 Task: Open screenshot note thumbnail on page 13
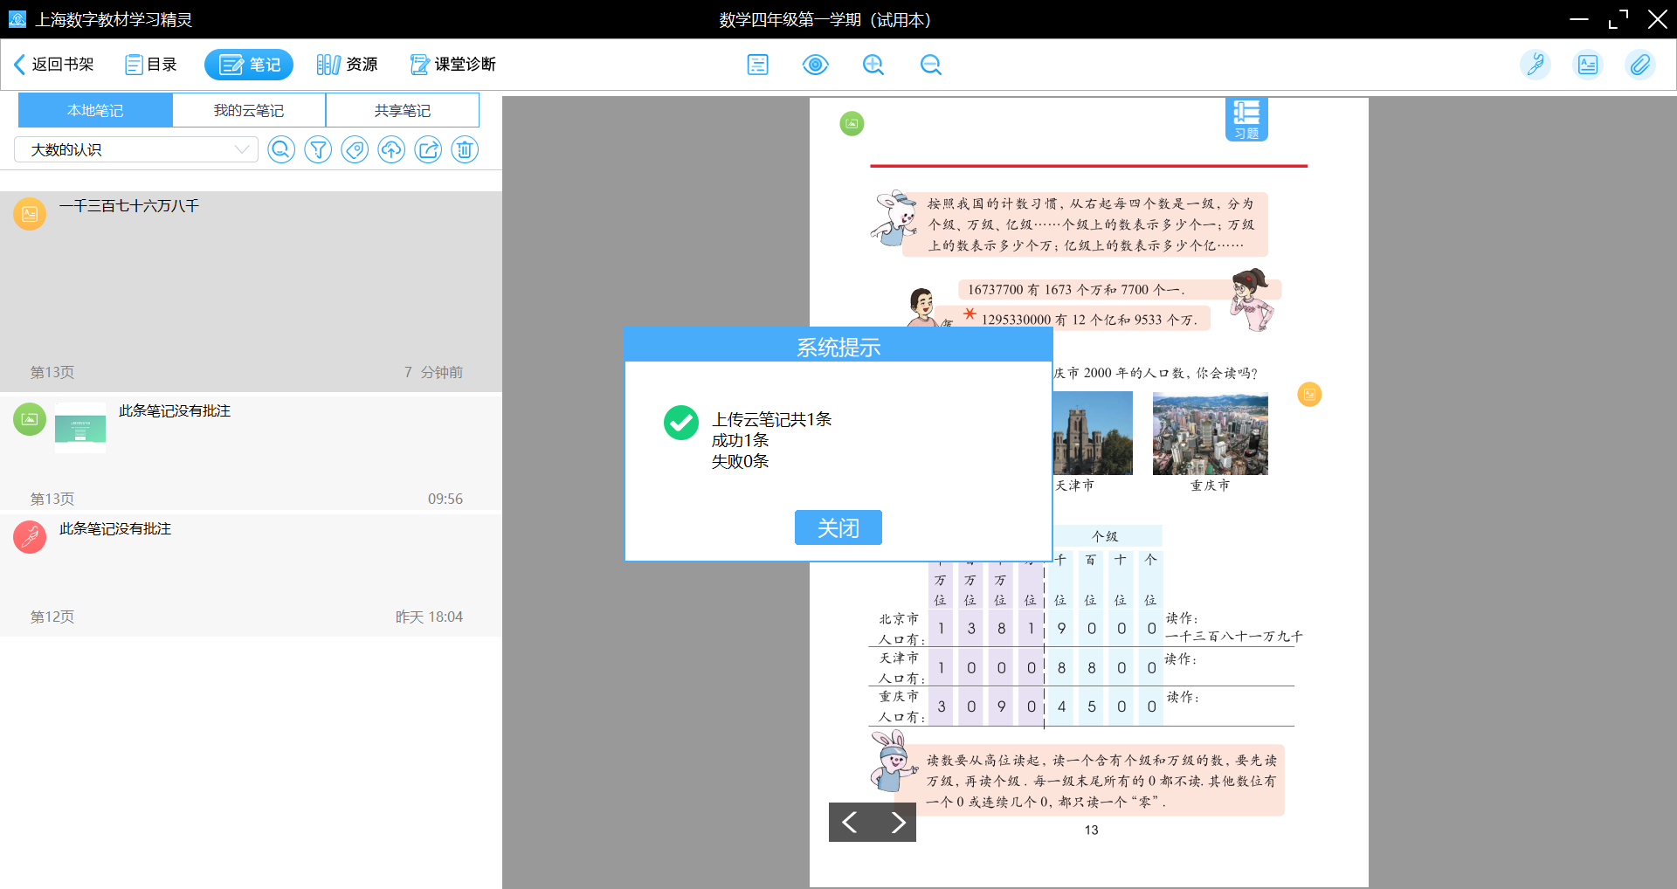pyautogui.click(x=80, y=428)
